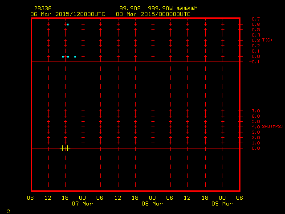
Task: Click the -0.1 temperature axis label
Action: (x=254, y=62)
